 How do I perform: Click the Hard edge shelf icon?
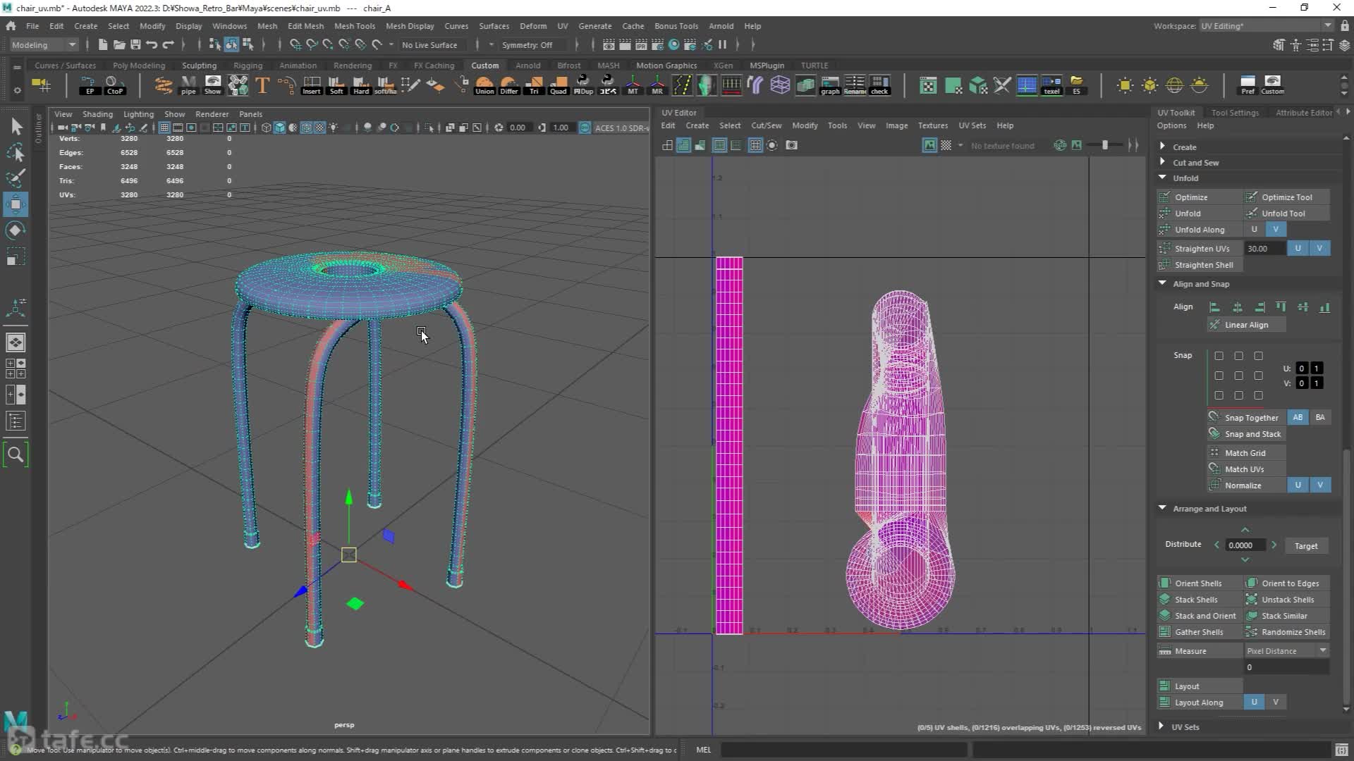click(361, 85)
